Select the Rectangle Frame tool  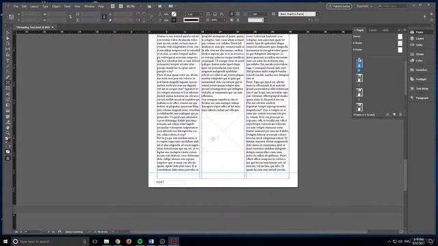click(x=8, y=83)
